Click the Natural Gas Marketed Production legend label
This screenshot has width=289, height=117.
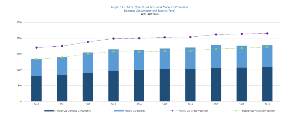coord(258,111)
